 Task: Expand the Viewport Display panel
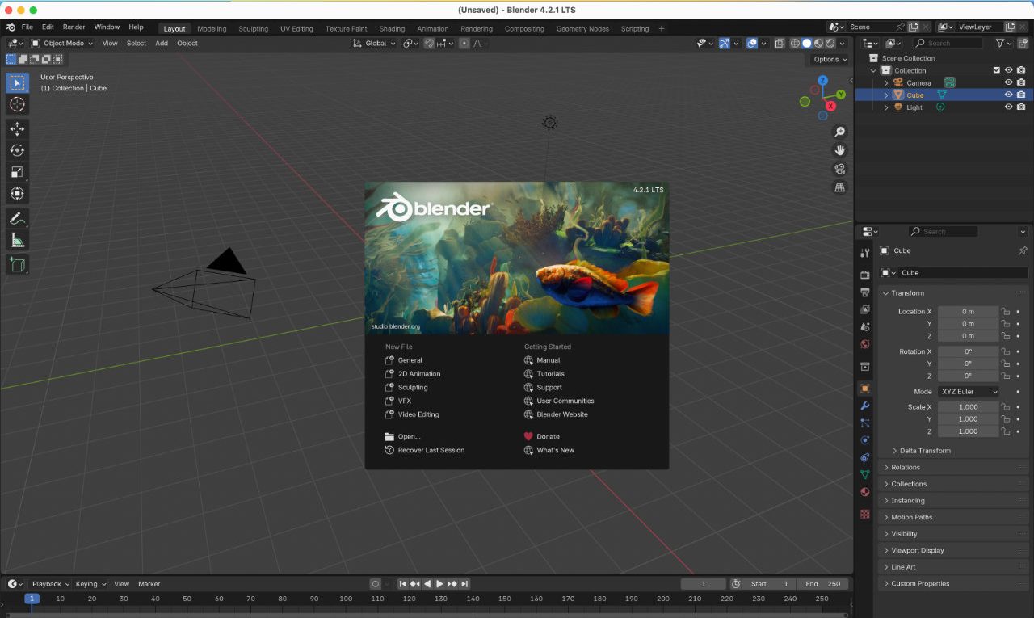coord(953,550)
